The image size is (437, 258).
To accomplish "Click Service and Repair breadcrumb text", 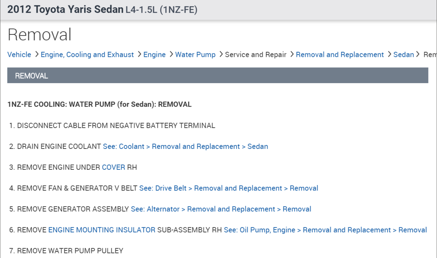I will click(x=256, y=55).
